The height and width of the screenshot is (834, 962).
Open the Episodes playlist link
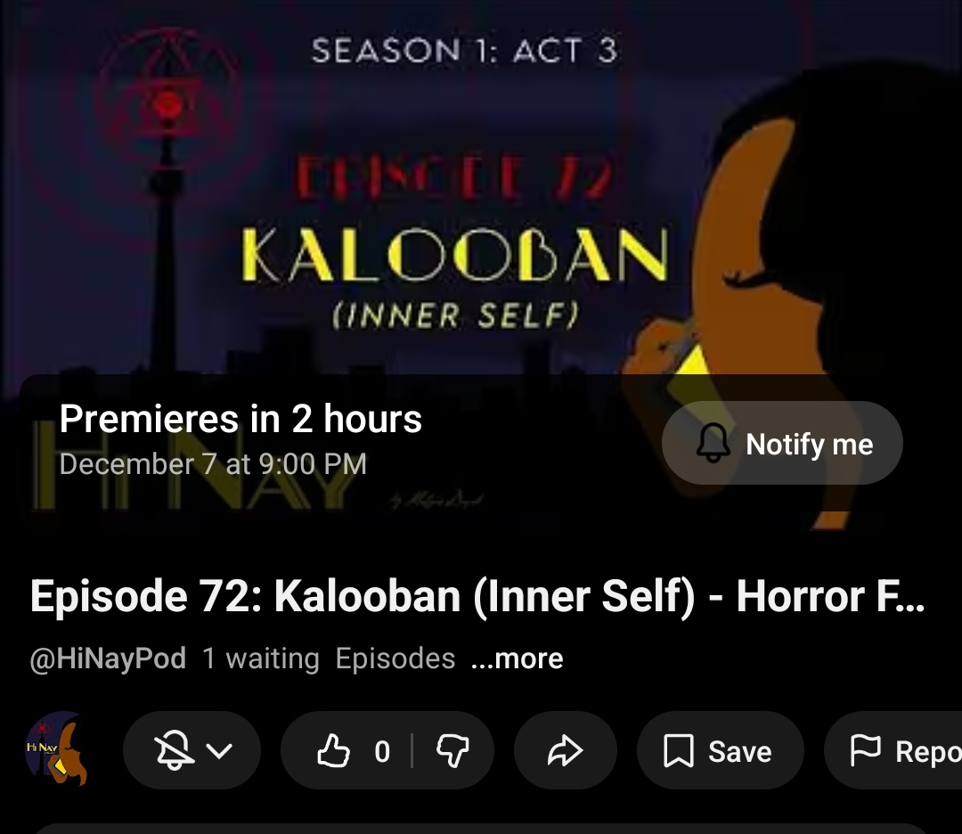(395, 658)
